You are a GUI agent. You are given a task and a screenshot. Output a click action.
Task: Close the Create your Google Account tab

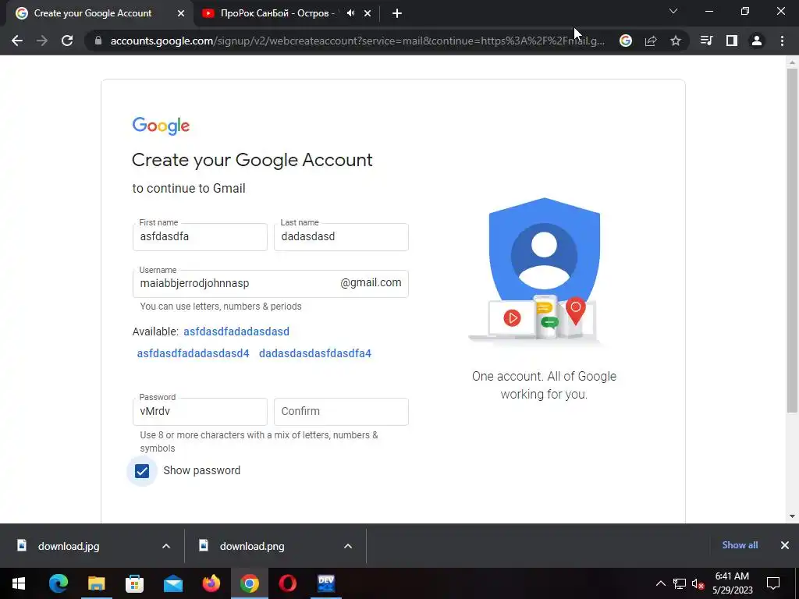[181, 14]
